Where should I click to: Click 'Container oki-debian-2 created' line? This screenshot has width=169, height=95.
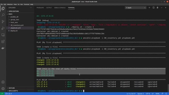point(52,36)
